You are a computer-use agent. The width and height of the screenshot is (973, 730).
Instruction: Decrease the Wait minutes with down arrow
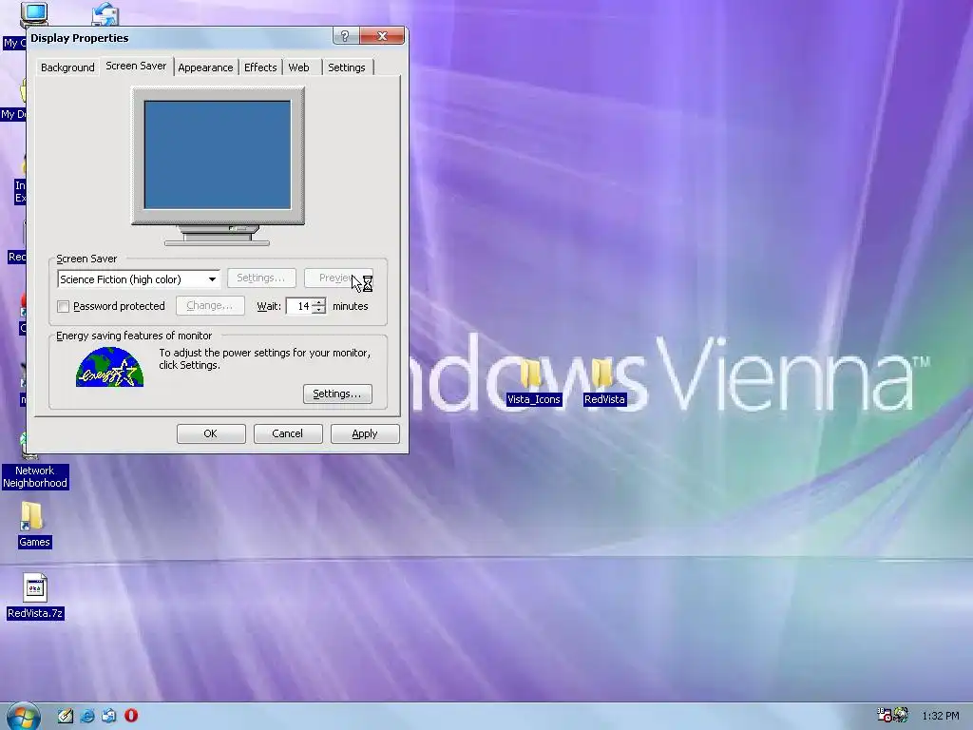click(x=319, y=310)
